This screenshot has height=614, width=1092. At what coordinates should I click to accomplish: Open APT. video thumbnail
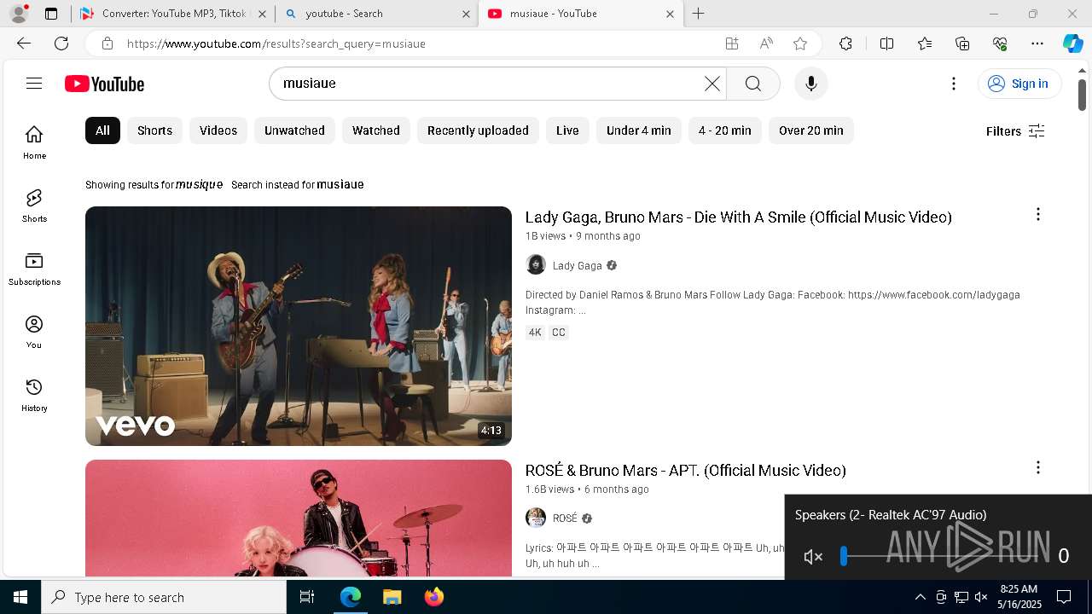coord(299,518)
